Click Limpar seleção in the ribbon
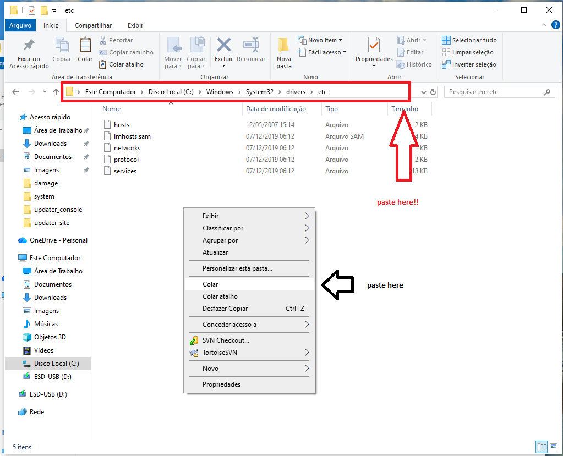 pyautogui.click(x=467, y=52)
